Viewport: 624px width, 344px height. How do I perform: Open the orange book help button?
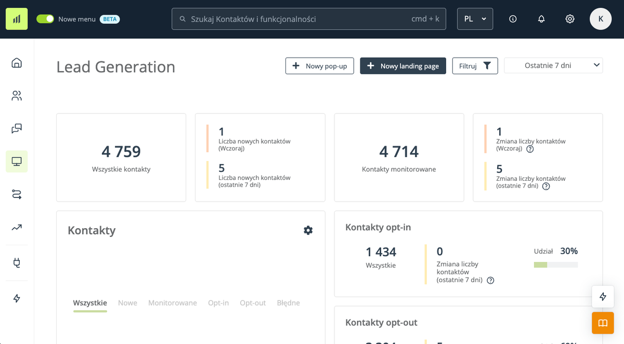(x=603, y=323)
